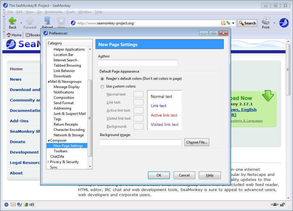This screenshot has width=293, height=211.
Task: Open the View menu
Action: point(30,12)
